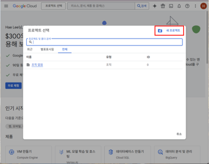Image resolution: width=209 pixels, height=164 pixels.
Task: Click the VM 만들기 chip icon
Action: (11, 152)
